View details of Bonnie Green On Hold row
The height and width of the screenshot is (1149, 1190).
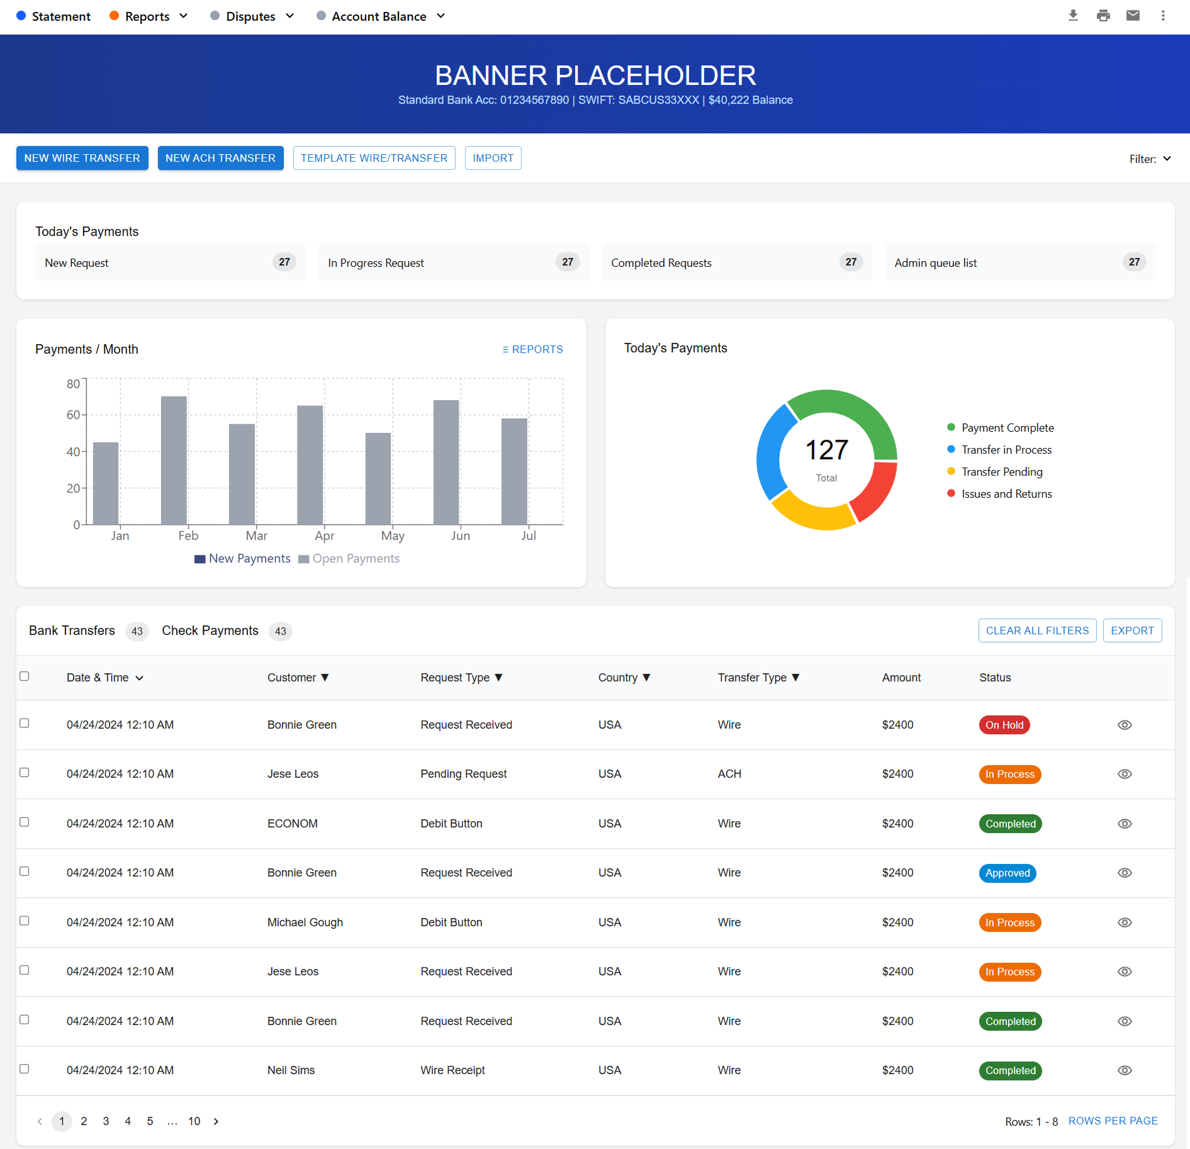click(x=1125, y=725)
